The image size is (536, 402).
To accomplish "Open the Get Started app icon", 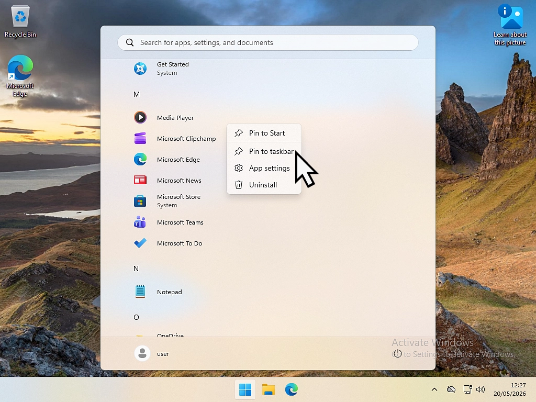I will click(x=140, y=69).
